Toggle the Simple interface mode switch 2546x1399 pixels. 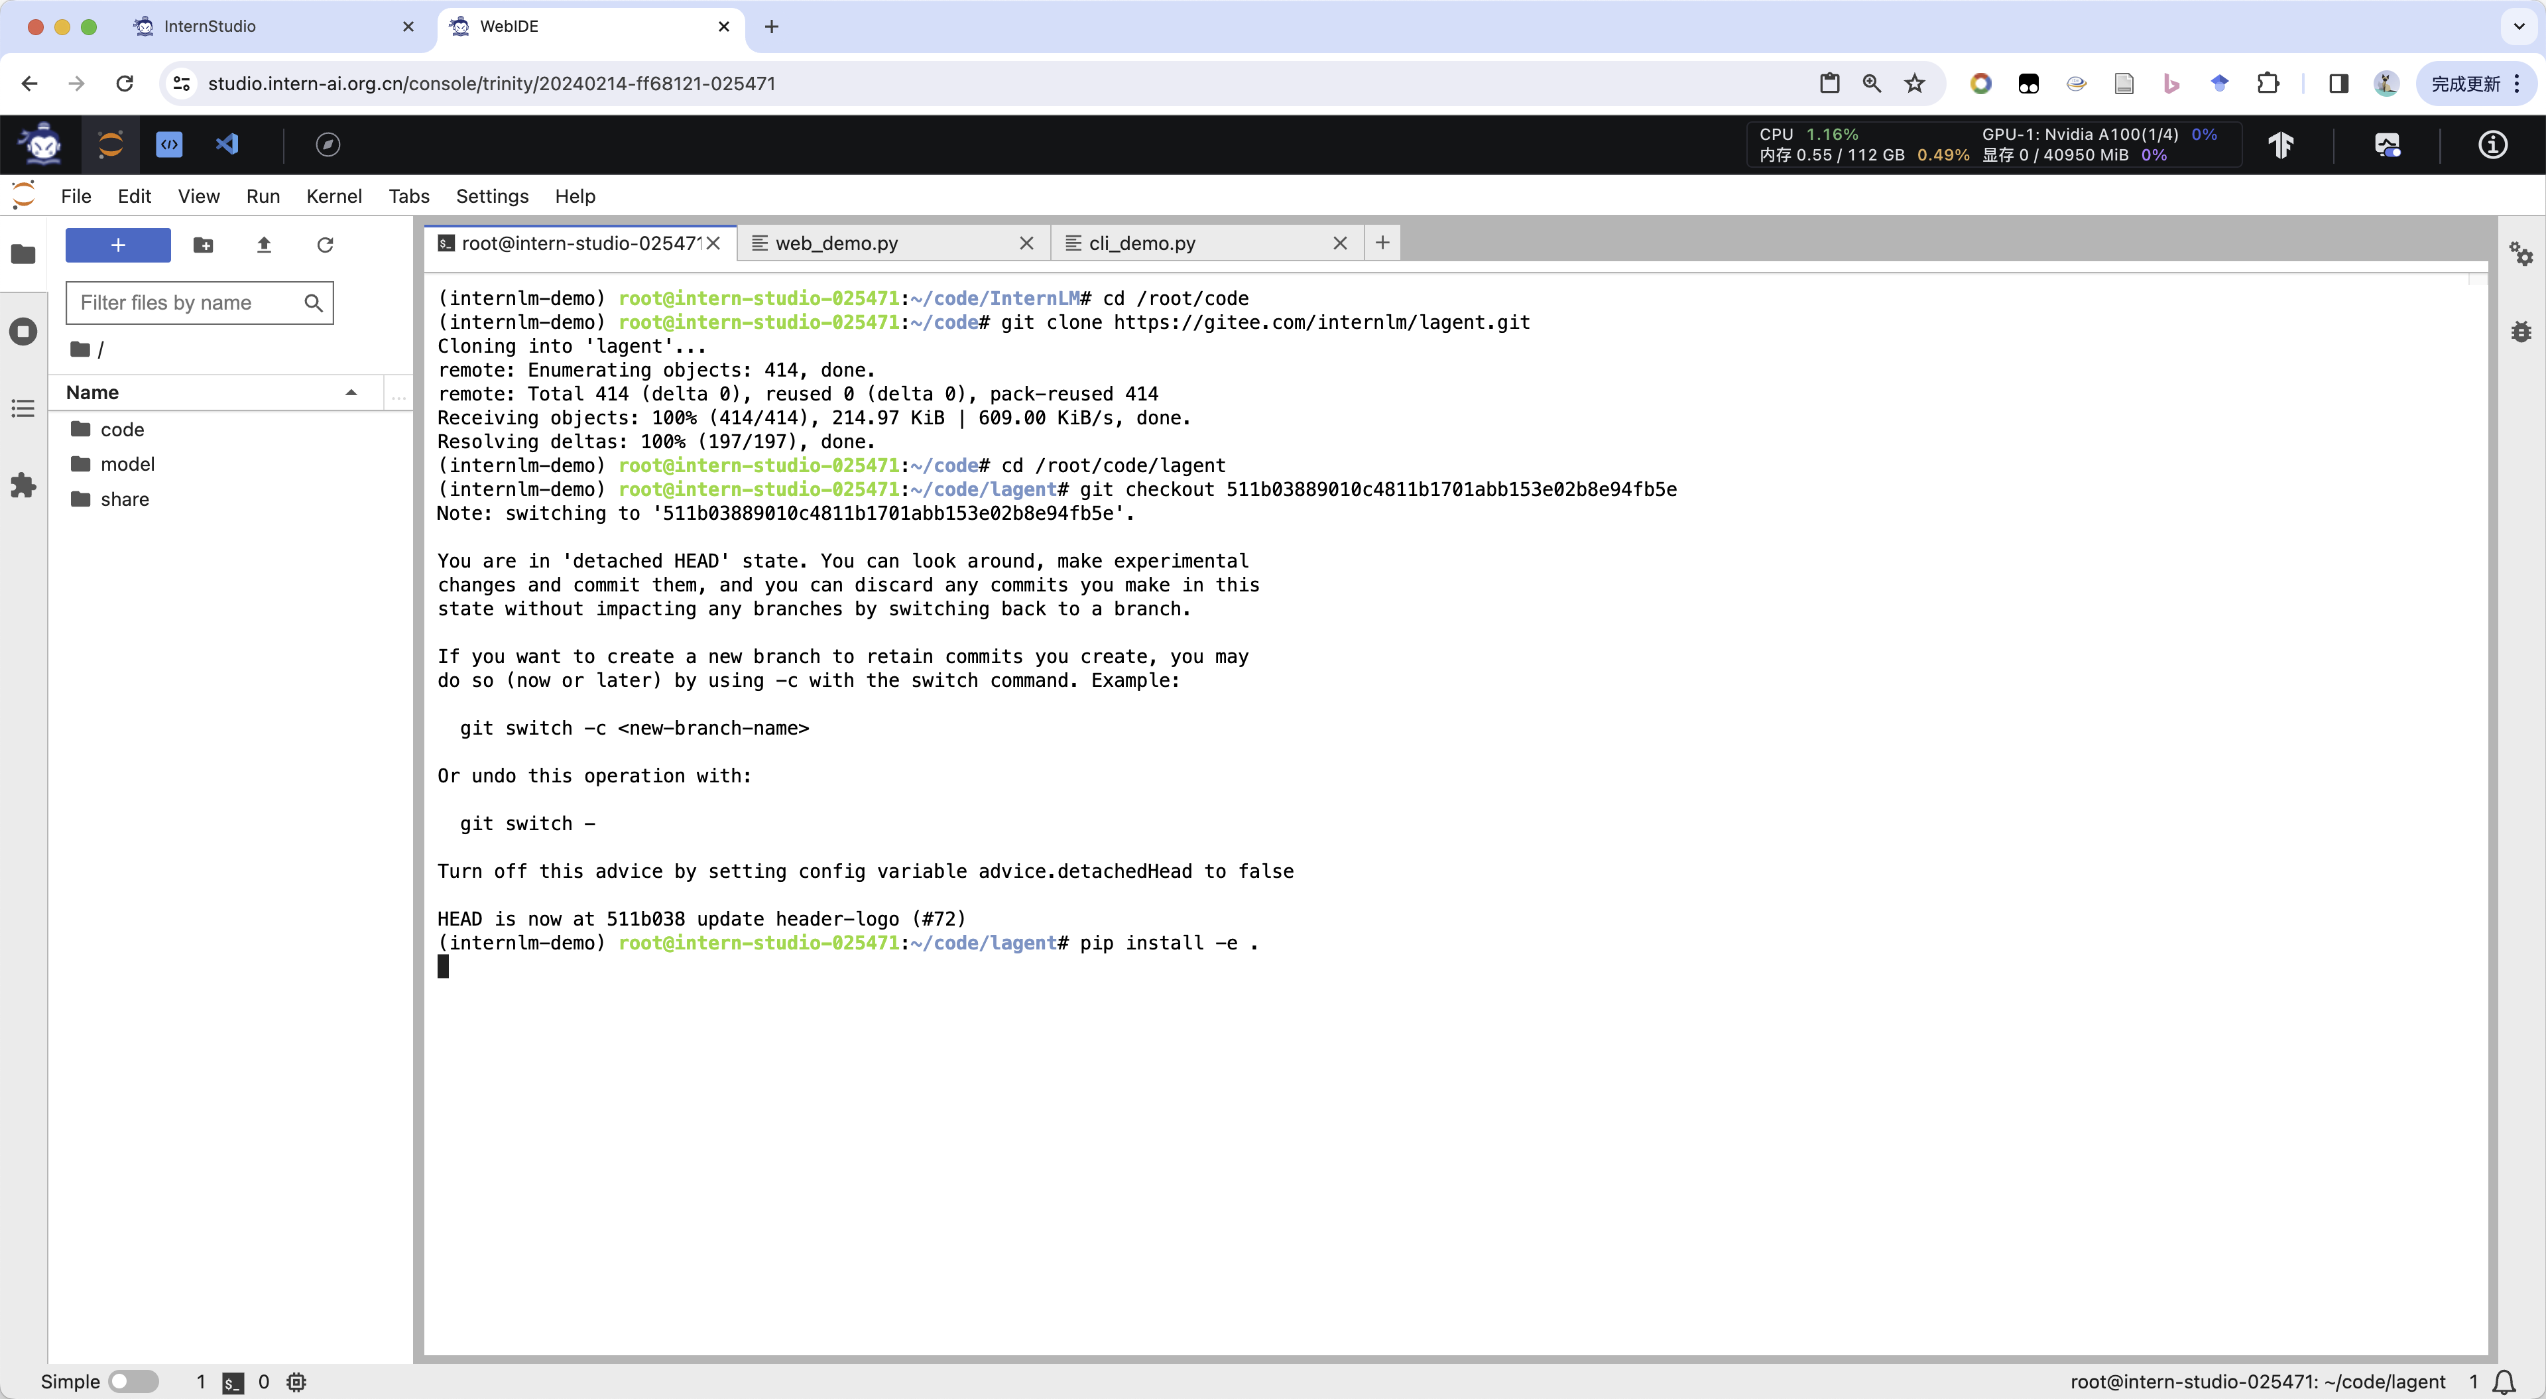pos(133,1381)
